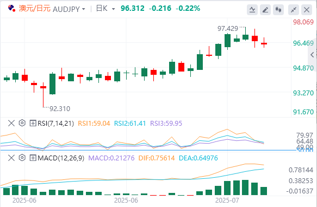Click the 98.069 price axis label
317x207 pixels.
(x=303, y=22)
